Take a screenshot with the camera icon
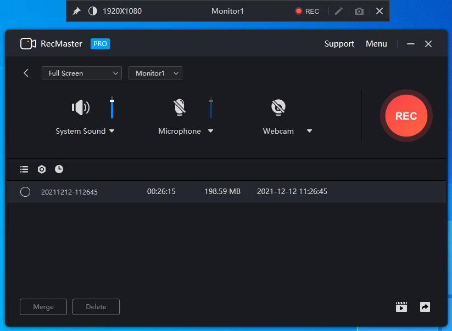 click(359, 11)
